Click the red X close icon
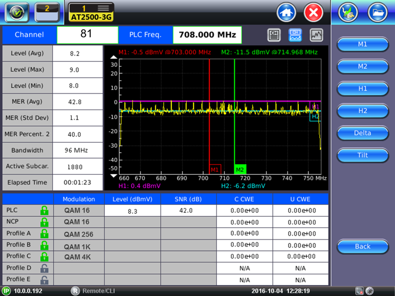395x296 pixels. pos(313,12)
